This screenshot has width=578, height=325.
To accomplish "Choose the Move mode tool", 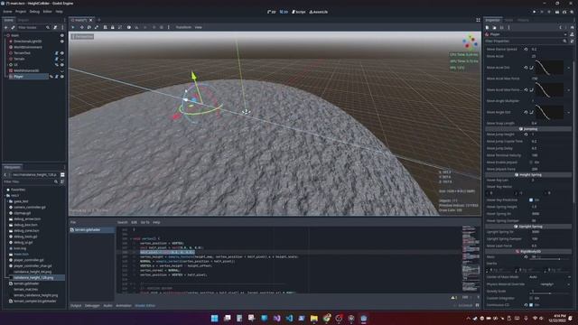I will pos(81,27).
